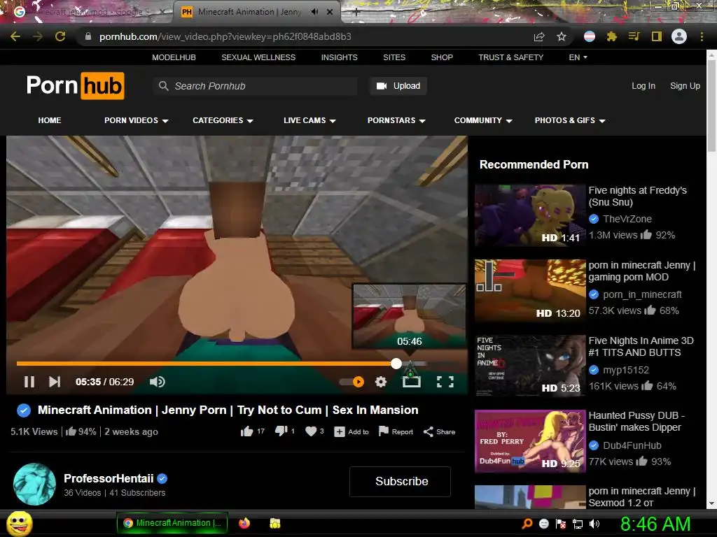The image size is (717, 537).
Task: Click the page vertical scrollbar
Action: click(711, 105)
